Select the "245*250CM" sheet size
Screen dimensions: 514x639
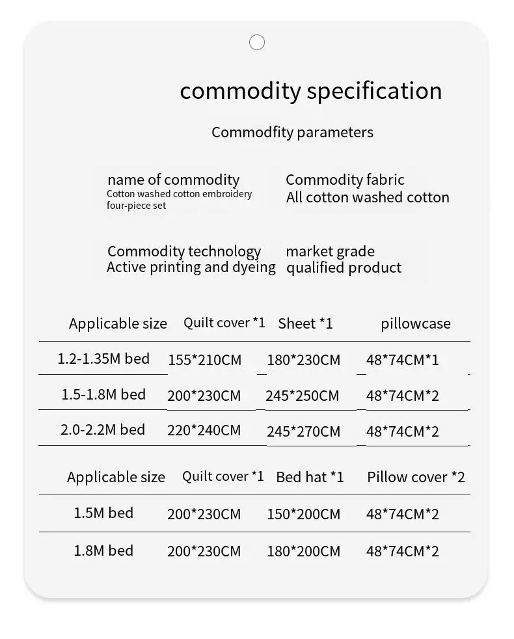pos(302,396)
